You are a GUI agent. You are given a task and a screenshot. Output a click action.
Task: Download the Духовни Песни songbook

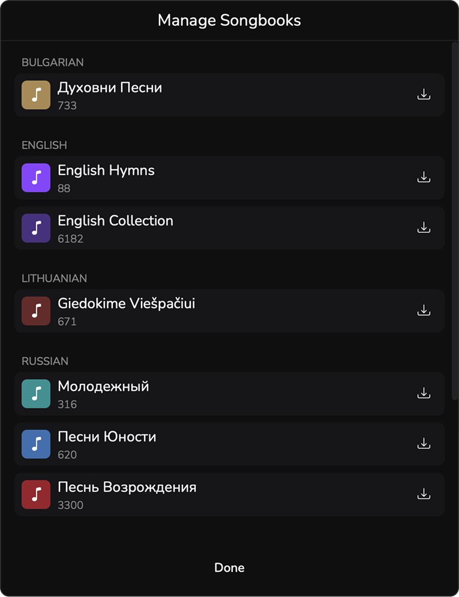(x=424, y=94)
